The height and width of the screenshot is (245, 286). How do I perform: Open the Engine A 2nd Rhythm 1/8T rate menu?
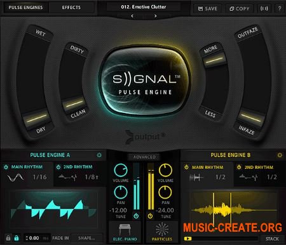92,177
